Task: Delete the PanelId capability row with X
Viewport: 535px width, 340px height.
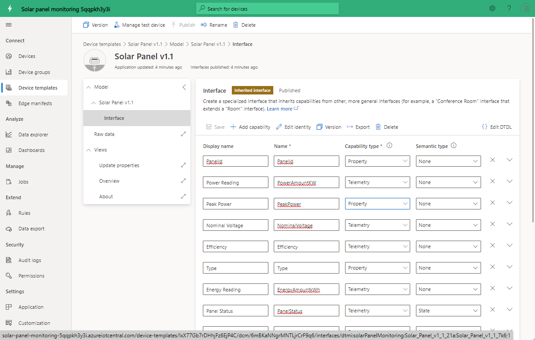Action: pyautogui.click(x=493, y=160)
